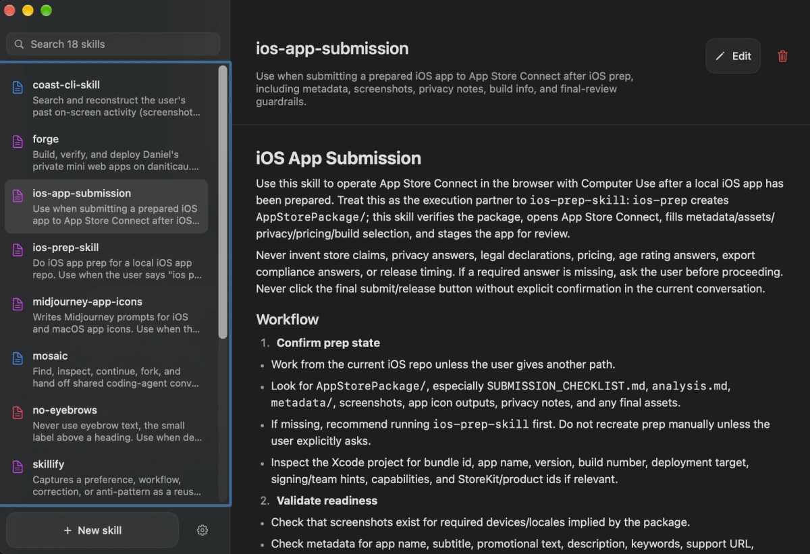This screenshot has height=554, width=810.
Task: Click the Validate readiness step
Action: (x=327, y=501)
